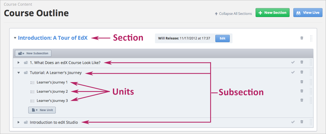The image size is (326, 134).
Task: Click the View Live button
Action: (308, 13)
